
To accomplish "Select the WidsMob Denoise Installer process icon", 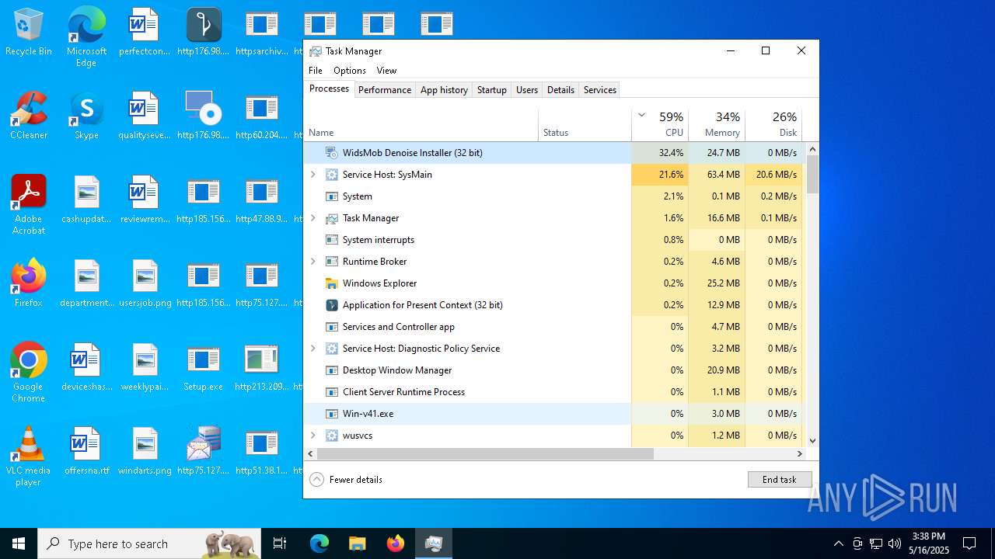I will pyautogui.click(x=332, y=153).
